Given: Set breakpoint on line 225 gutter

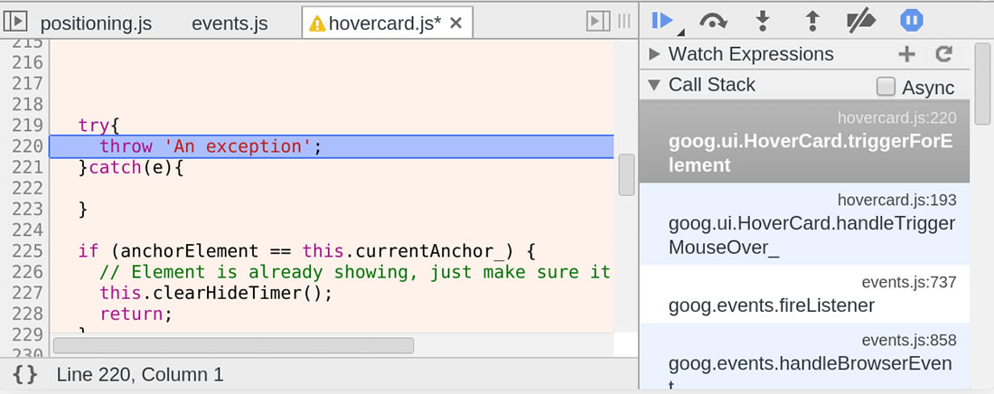Looking at the screenshot, I should tap(27, 250).
